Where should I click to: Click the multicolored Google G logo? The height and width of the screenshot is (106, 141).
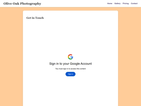[70, 57]
